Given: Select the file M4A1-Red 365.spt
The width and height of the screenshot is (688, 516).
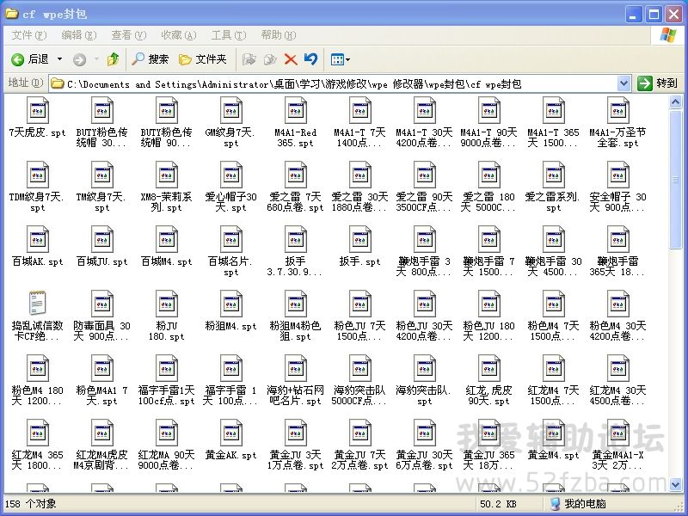Looking at the screenshot, I should tap(295, 122).
